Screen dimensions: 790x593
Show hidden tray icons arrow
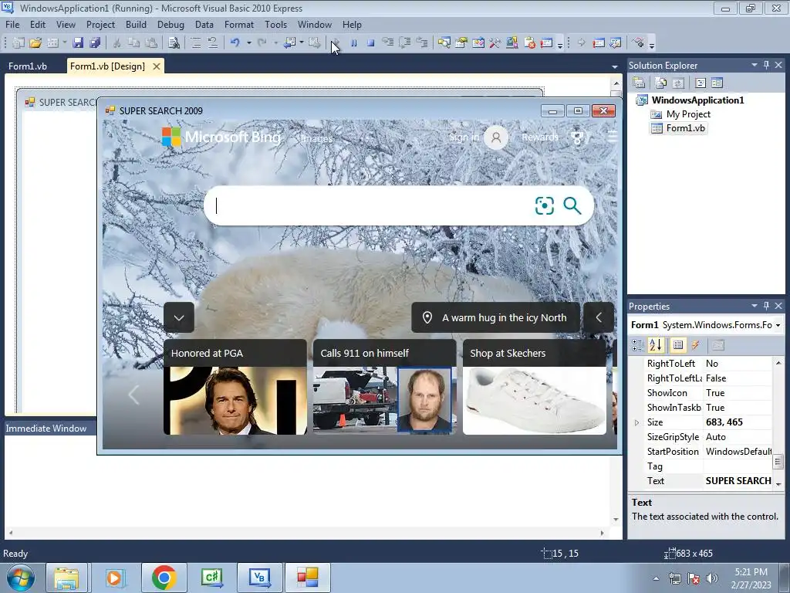[656, 578]
